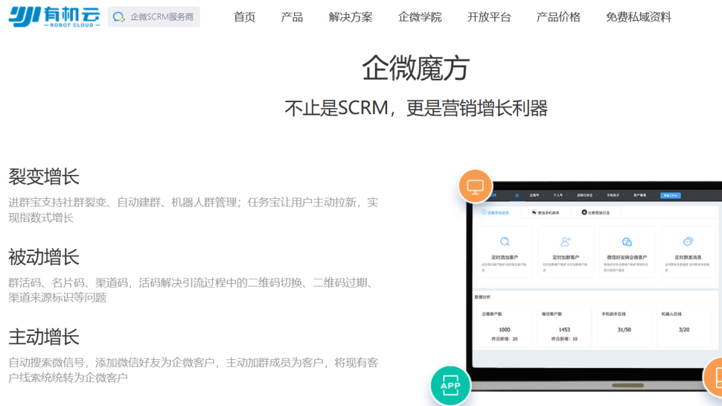Click the 企微客户数 value 1000
This screenshot has height=406, width=722.
click(x=504, y=330)
